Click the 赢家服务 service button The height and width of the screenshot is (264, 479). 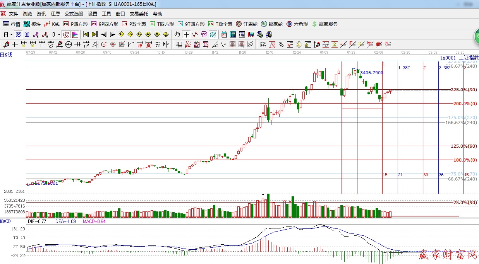[x=324, y=24]
